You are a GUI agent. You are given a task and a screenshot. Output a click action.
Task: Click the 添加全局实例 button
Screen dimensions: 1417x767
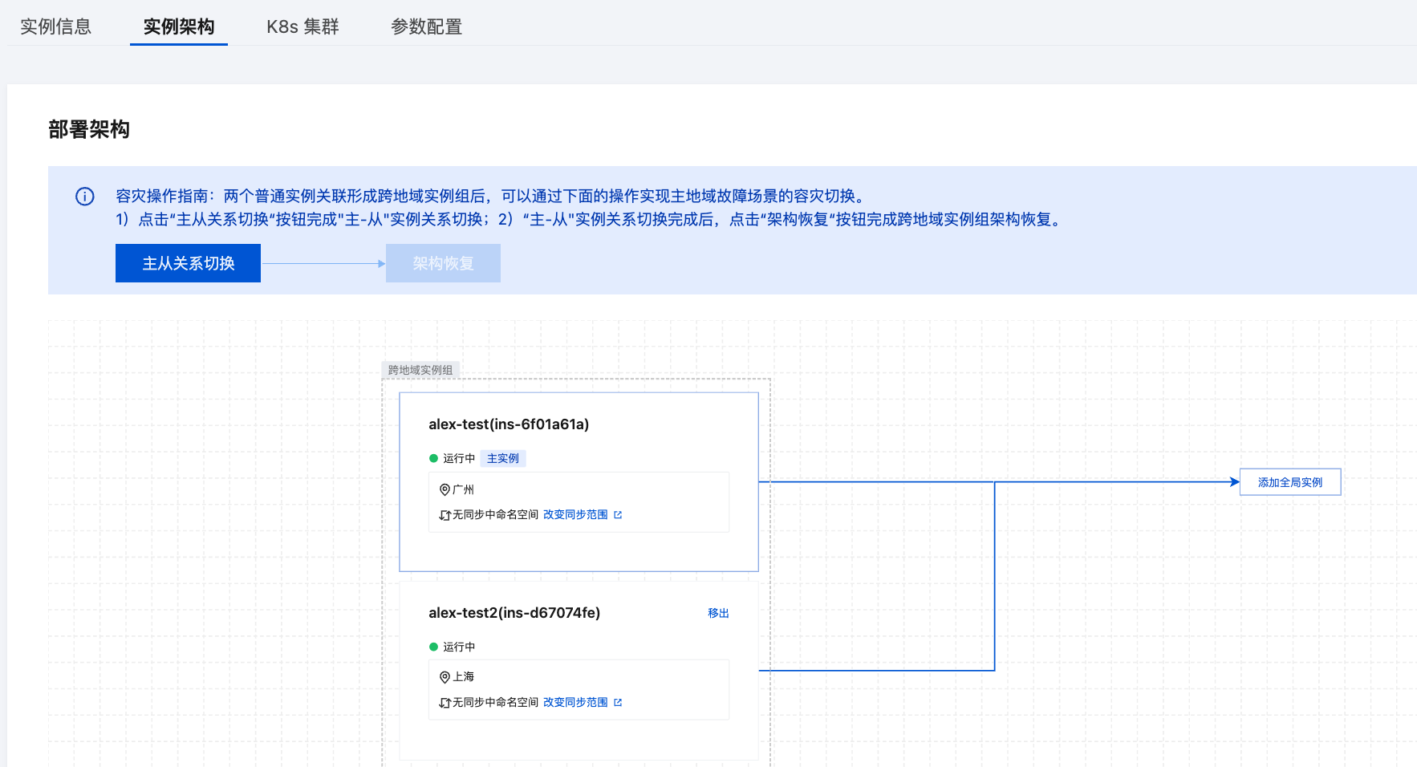click(x=1289, y=482)
